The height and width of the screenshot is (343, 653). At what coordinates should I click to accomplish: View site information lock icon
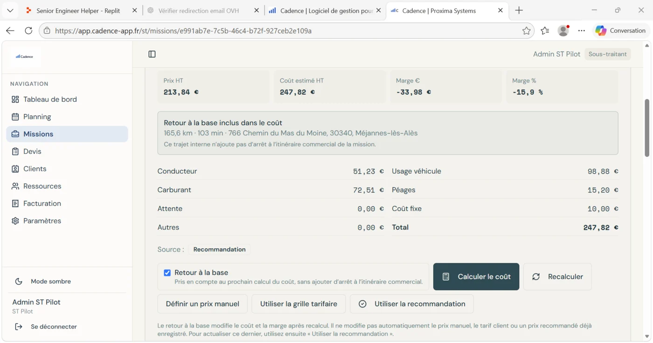[x=47, y=31]
